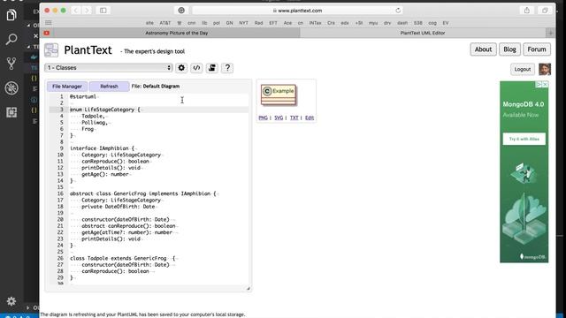Click the Safari address bar
Screen dimensions: 566x318
point(298,11)
